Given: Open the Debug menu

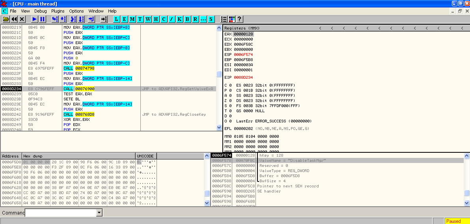Looking at the screenshot, I should [41, 11].
